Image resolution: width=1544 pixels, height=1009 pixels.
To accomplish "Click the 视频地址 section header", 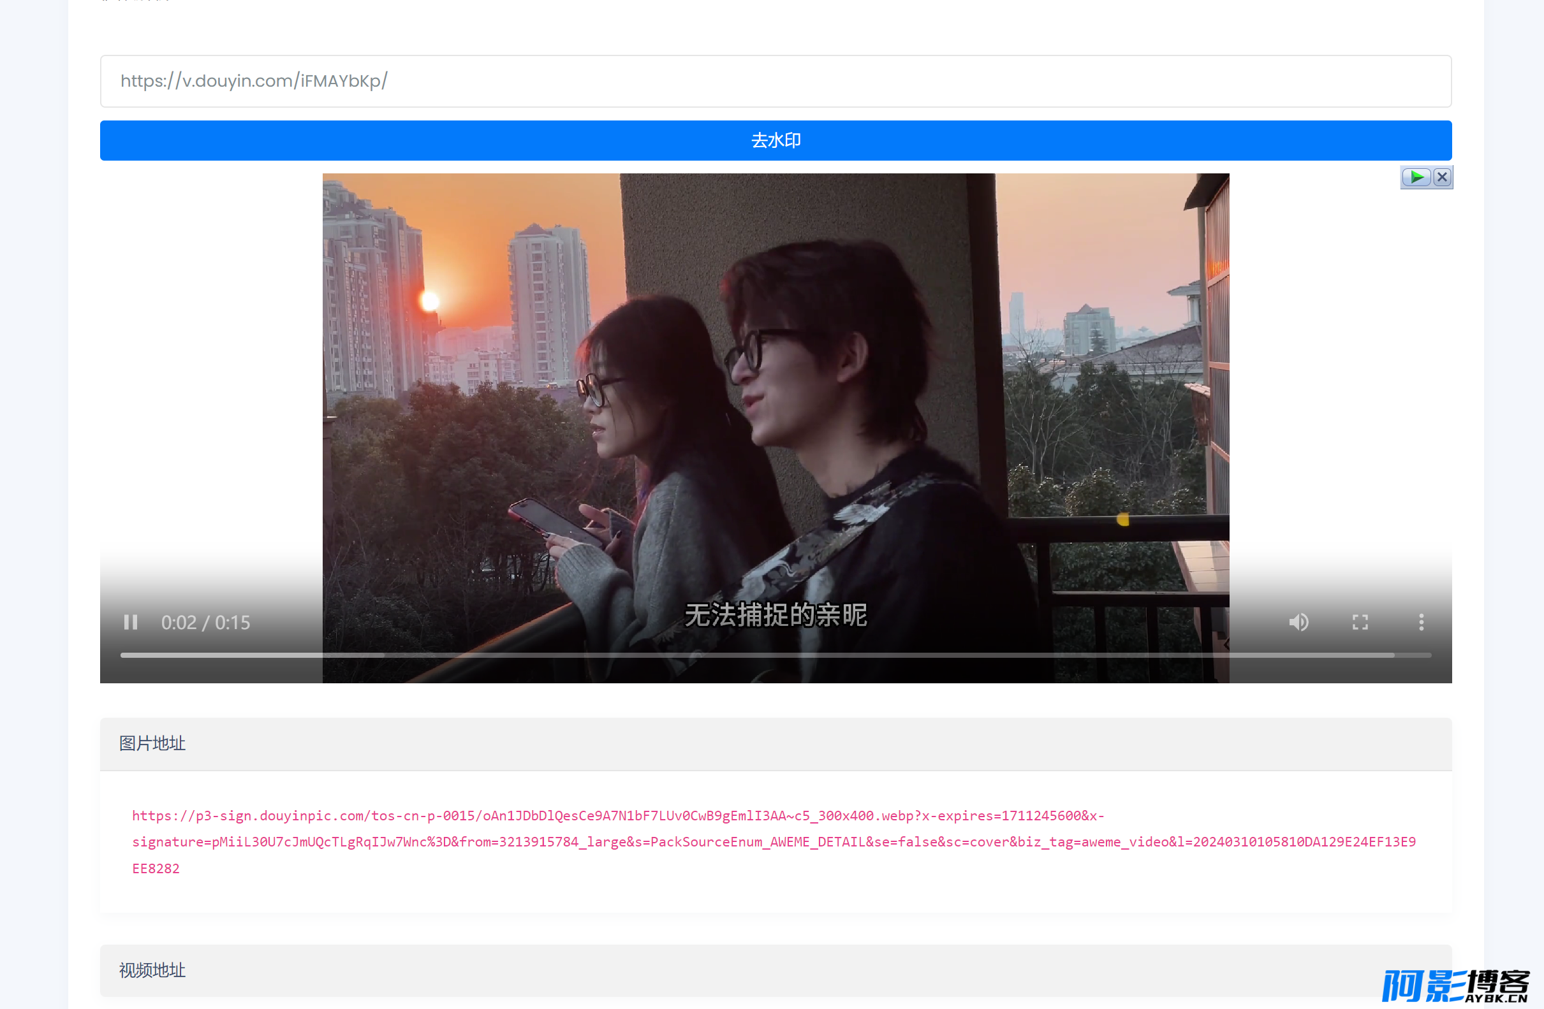I will (776, 970).
